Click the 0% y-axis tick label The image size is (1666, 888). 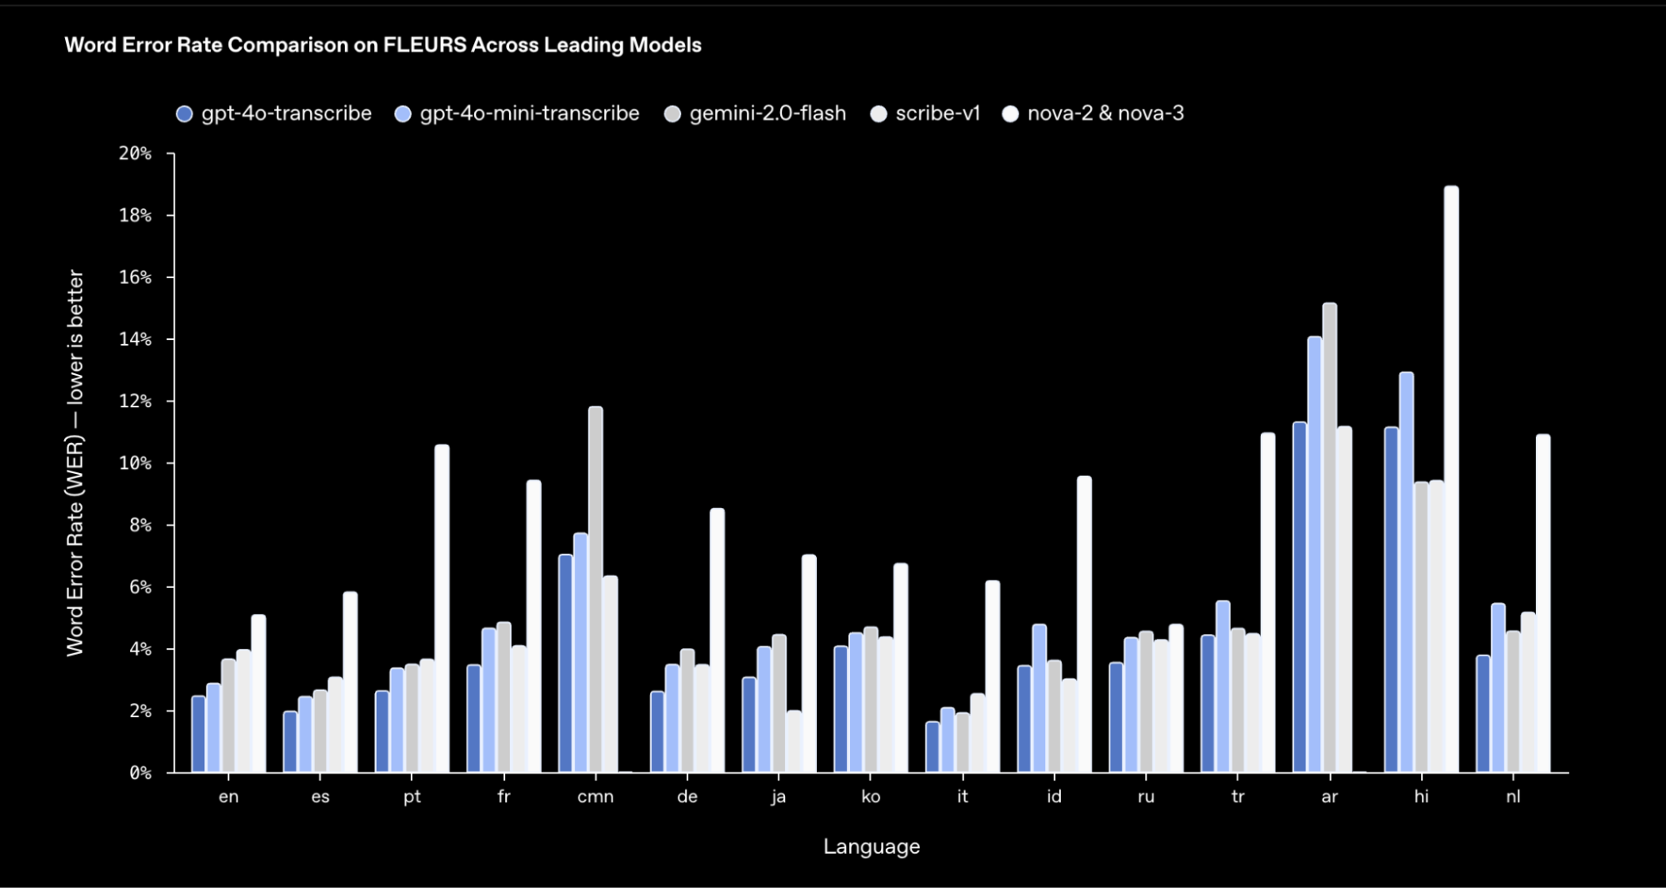(140, 773)
